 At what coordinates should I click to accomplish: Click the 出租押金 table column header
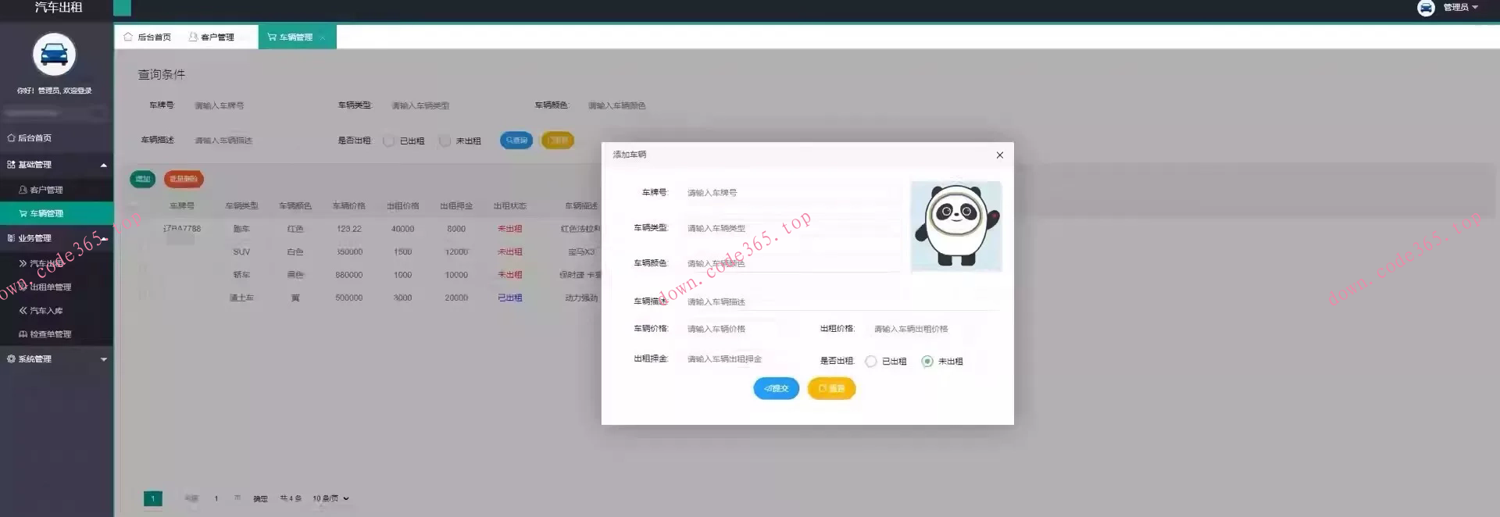(x=456, y=206)
